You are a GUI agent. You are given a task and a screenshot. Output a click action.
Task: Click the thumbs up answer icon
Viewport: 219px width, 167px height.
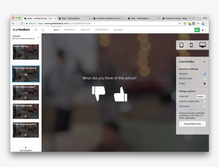point(120,94)
